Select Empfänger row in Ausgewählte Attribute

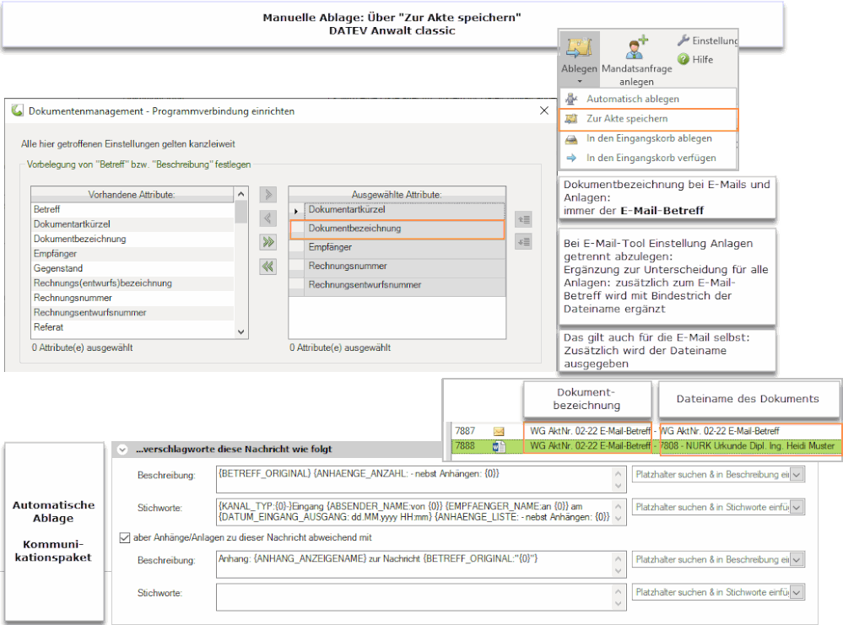[x=405, y=247]
